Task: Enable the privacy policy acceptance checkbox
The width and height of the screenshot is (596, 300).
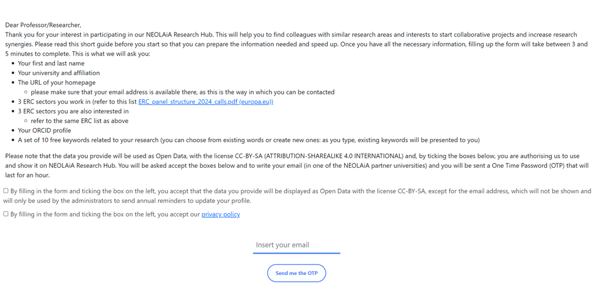Action: [x=6, y=214]
